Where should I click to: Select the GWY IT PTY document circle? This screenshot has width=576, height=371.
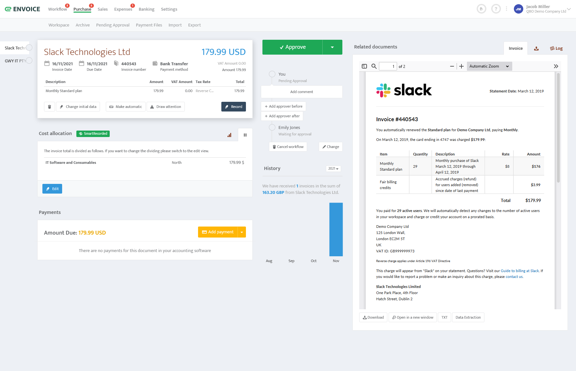pyautogui.click(x=29, y=60)
